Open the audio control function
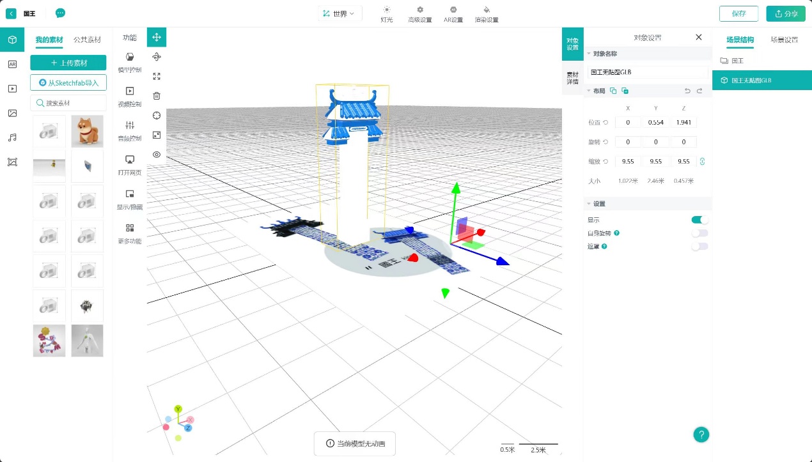This screenshot has height=462, width=812. coord(130,130)
